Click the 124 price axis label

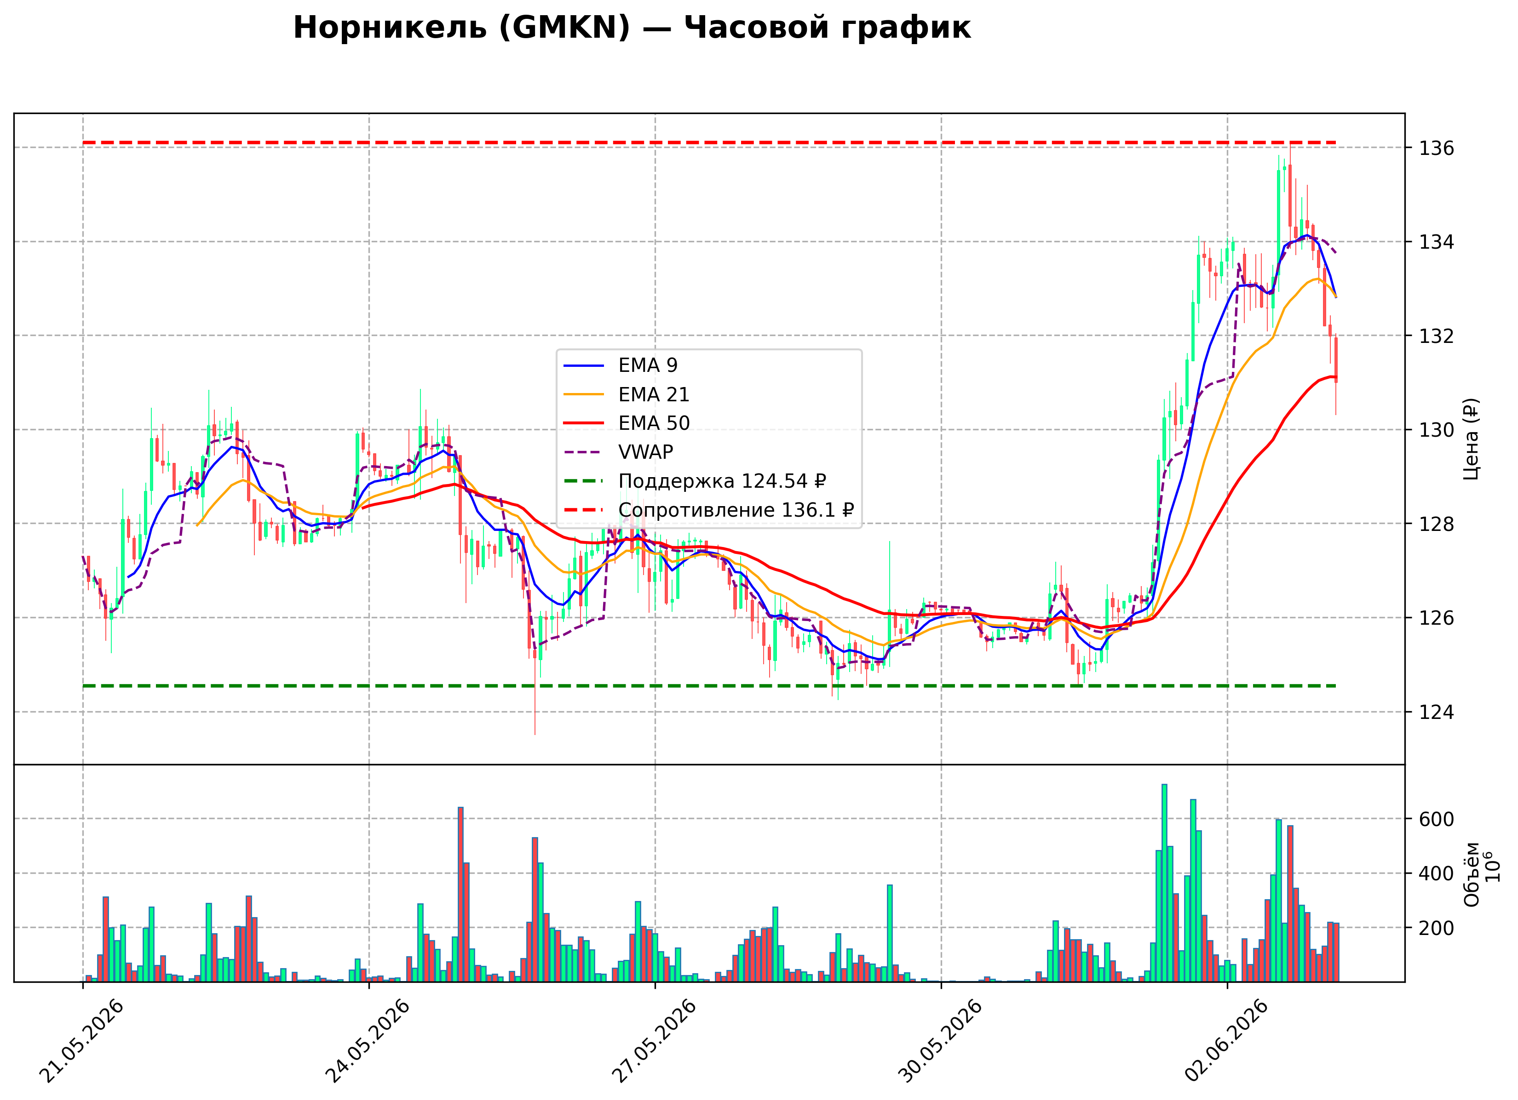pyautogui.click(x=1437, y=712)
